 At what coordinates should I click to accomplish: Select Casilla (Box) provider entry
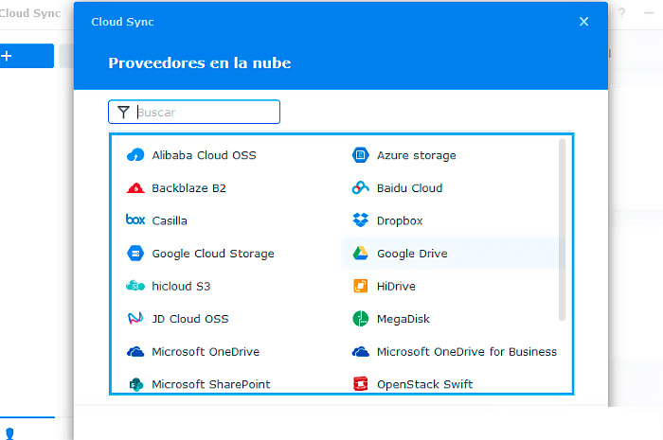[x=170, y=220]
